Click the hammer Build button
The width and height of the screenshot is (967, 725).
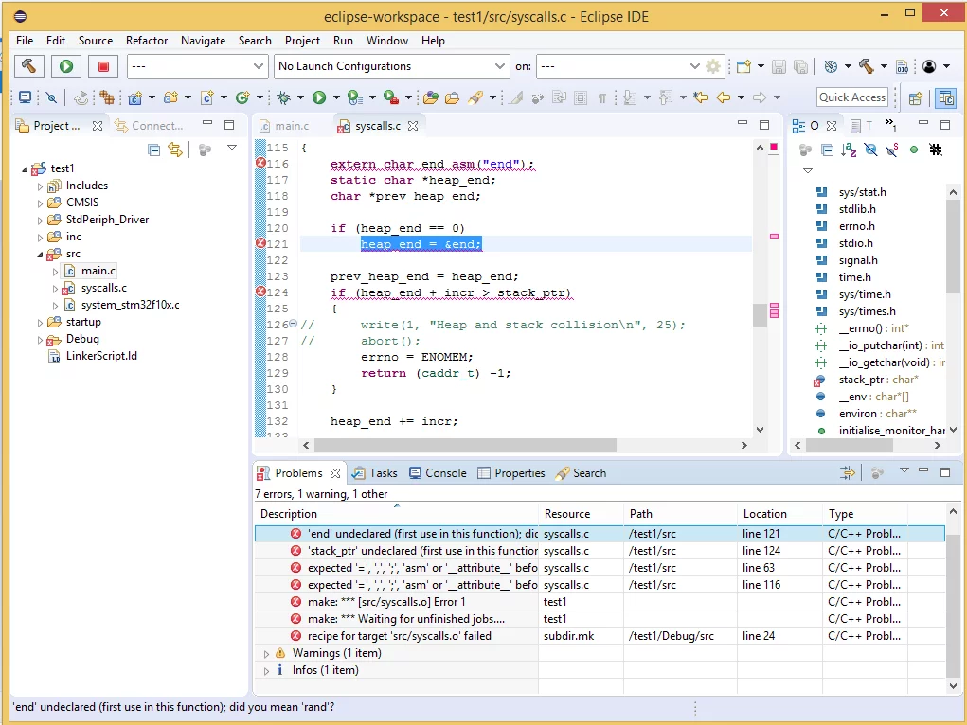30,66
